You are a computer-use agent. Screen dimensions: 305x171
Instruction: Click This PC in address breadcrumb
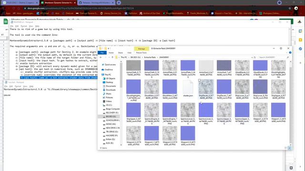[x=124, y=57]
